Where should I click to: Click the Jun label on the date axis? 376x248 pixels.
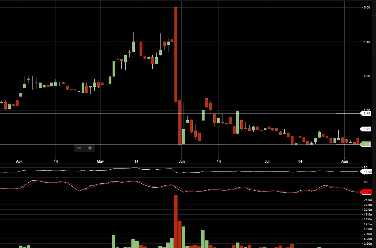click(182, 161)
